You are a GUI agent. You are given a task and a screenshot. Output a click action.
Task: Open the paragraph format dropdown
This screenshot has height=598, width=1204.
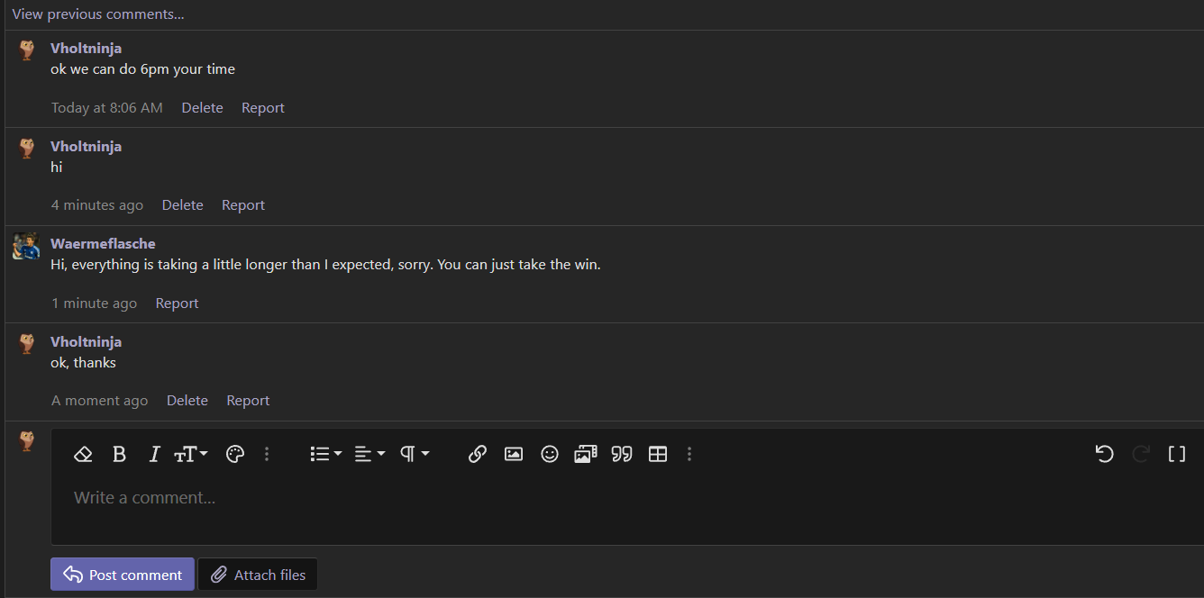(x=415, y=454)
